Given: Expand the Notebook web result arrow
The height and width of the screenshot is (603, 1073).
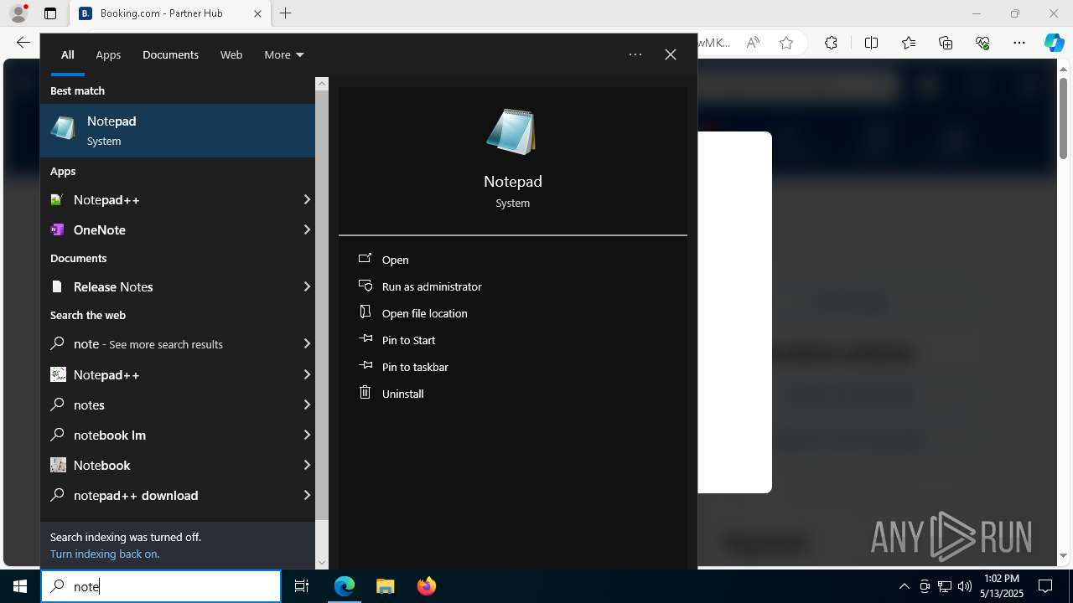Looking at the screenshot, I should [x=307, y=465].
